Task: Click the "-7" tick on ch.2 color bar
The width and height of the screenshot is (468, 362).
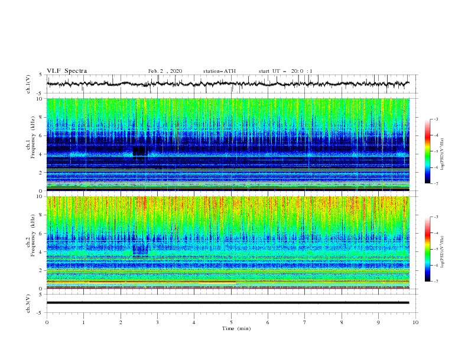Action: pos(435,281)
